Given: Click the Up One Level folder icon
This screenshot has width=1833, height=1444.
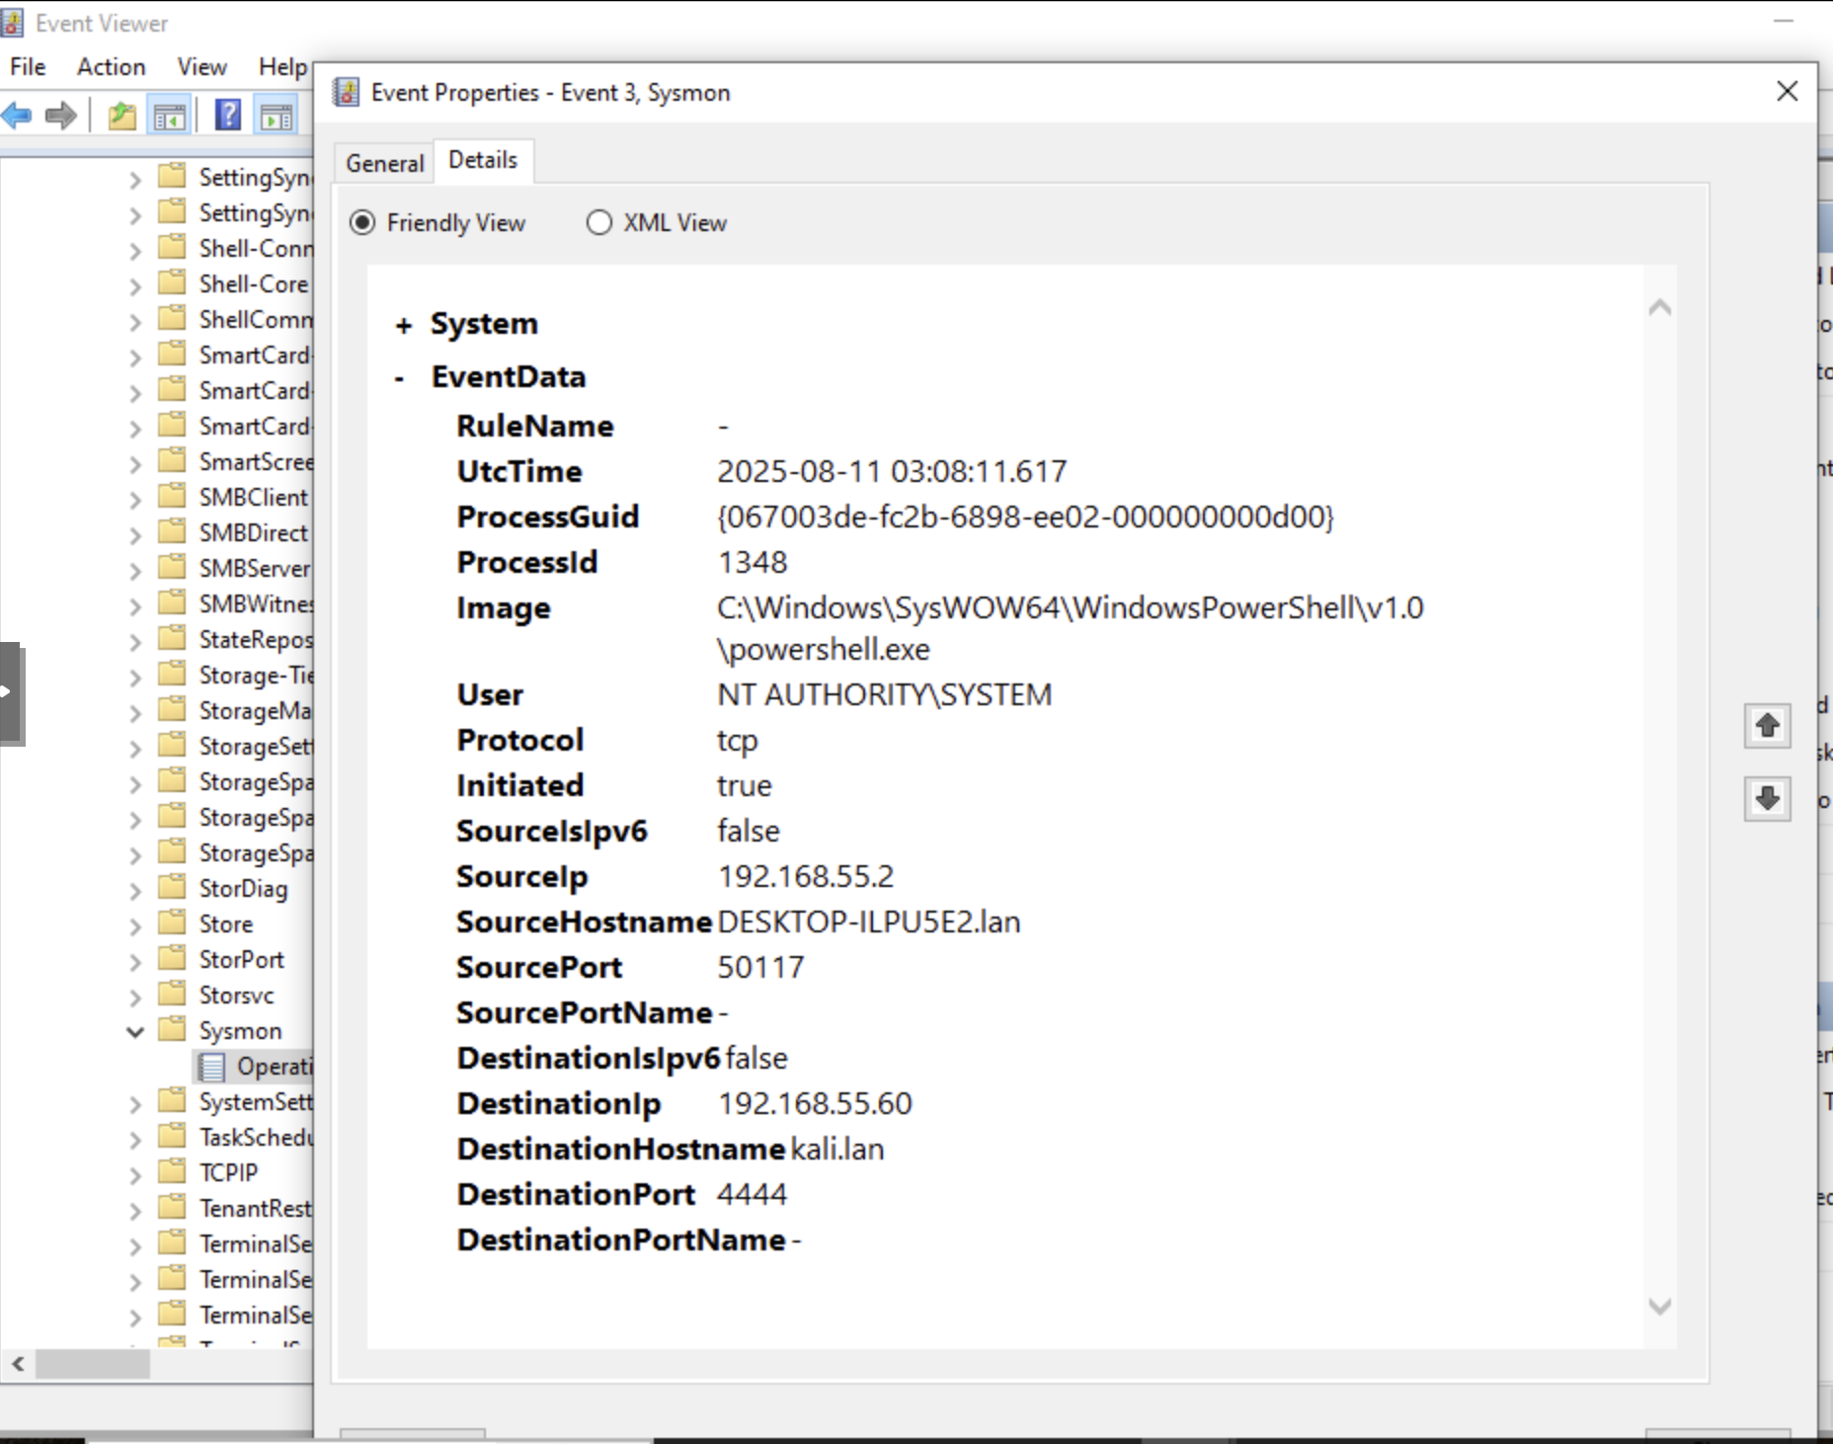Looking at the screenshot, I should tap(121, 116).
